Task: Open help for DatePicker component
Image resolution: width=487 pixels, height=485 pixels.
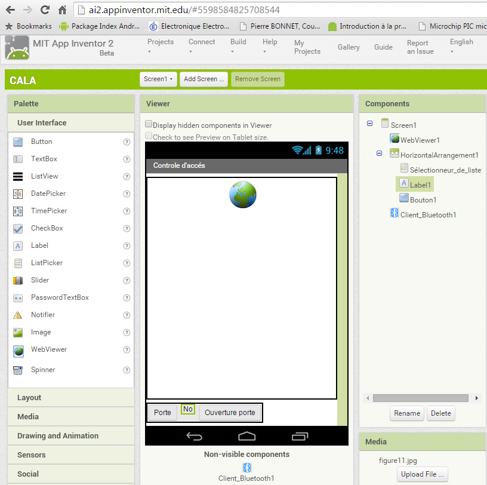Action: (127, 194)
